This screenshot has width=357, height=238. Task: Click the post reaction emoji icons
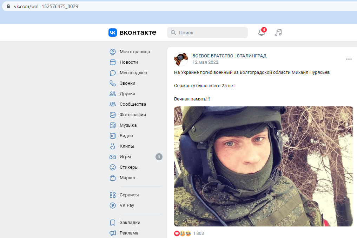pos(183,233)
